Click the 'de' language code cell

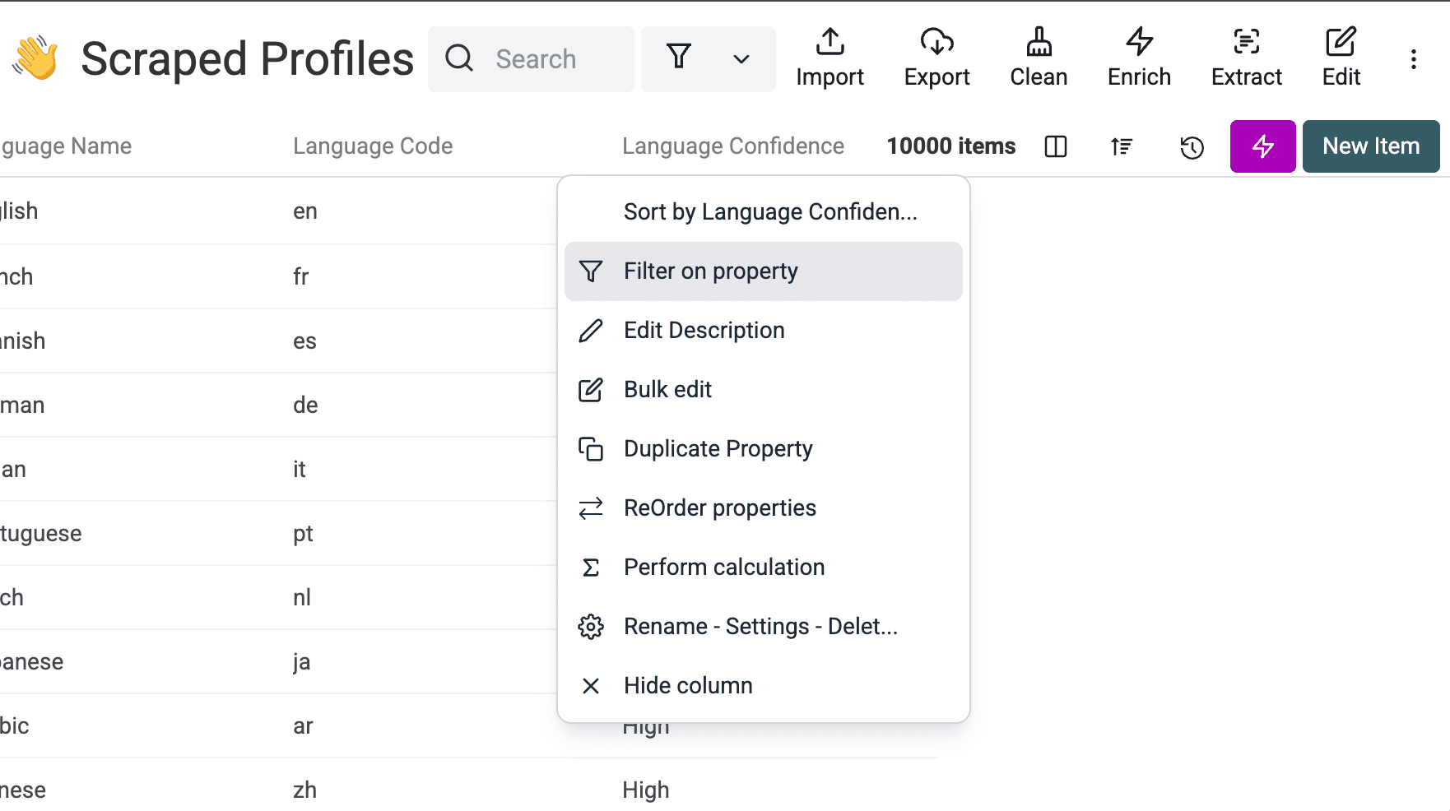(305, 405)
